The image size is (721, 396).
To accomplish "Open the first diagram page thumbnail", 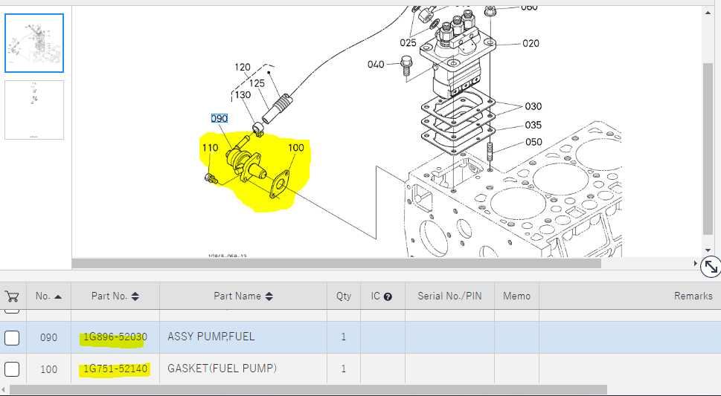I will pos(34,43).
